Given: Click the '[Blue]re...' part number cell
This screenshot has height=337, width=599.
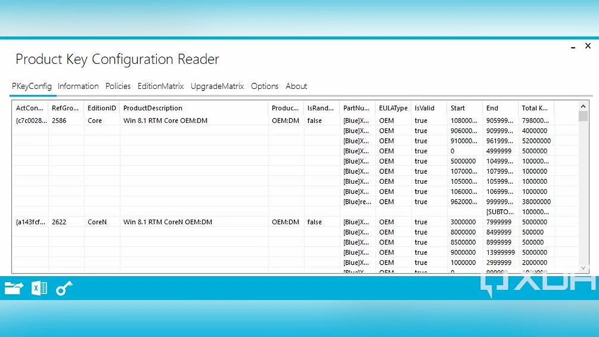Looking at the screenshot, I should coord(356,202).
